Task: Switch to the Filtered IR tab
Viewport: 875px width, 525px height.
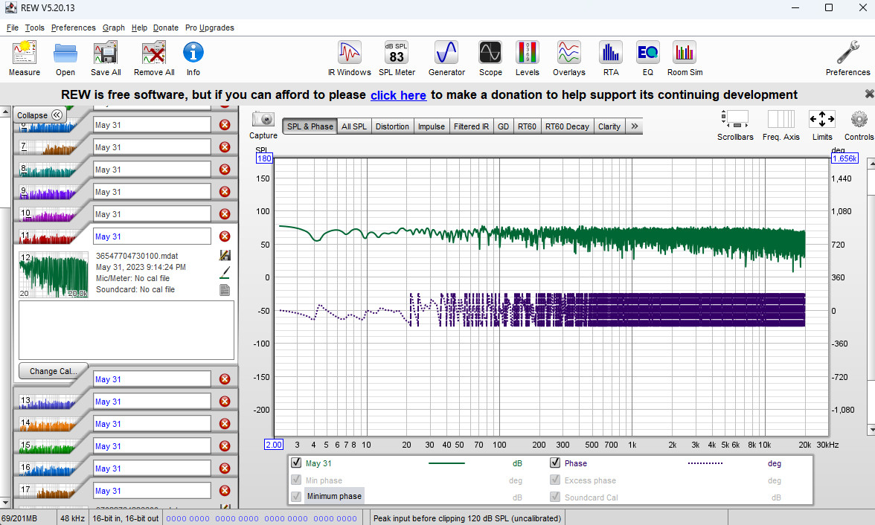Action: coord(471,126)
